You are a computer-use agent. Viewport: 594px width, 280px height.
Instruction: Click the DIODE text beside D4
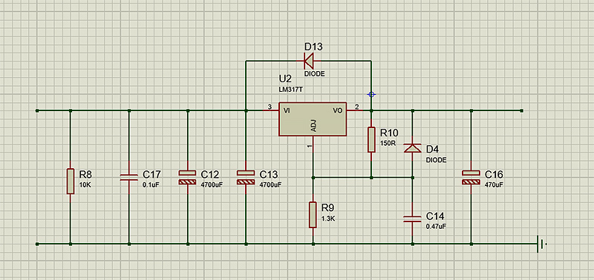coord(436,160)
